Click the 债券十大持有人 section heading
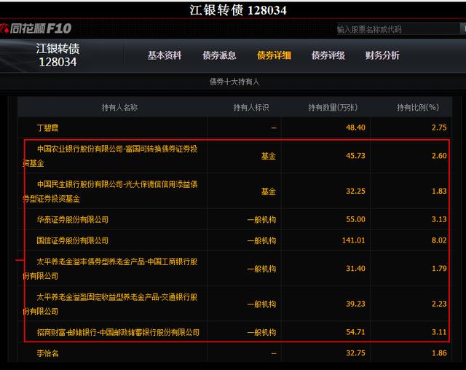This screenshot has width=466, height=370. (234, 82)
